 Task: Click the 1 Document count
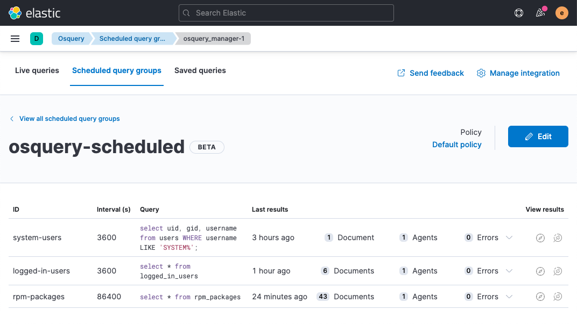coord(349,237)
